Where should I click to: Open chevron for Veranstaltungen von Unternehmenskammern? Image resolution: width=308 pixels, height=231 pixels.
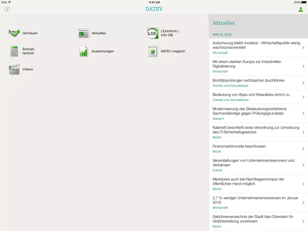point(303,165)
